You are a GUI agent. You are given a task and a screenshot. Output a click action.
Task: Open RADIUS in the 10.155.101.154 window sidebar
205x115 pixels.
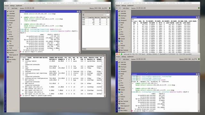point(123,46)
